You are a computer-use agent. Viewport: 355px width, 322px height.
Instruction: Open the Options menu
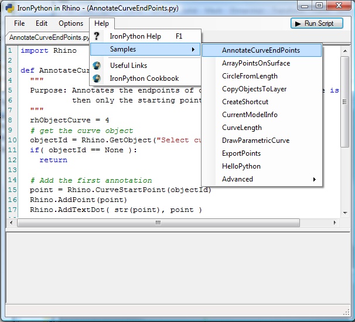(x=71, y=23)
